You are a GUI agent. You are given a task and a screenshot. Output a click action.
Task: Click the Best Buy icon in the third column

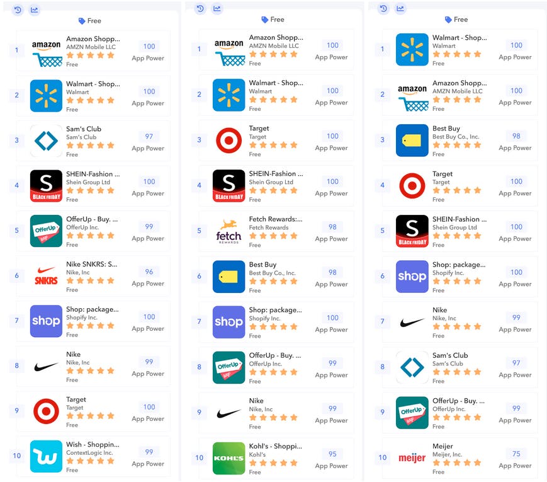coord(412,141)
